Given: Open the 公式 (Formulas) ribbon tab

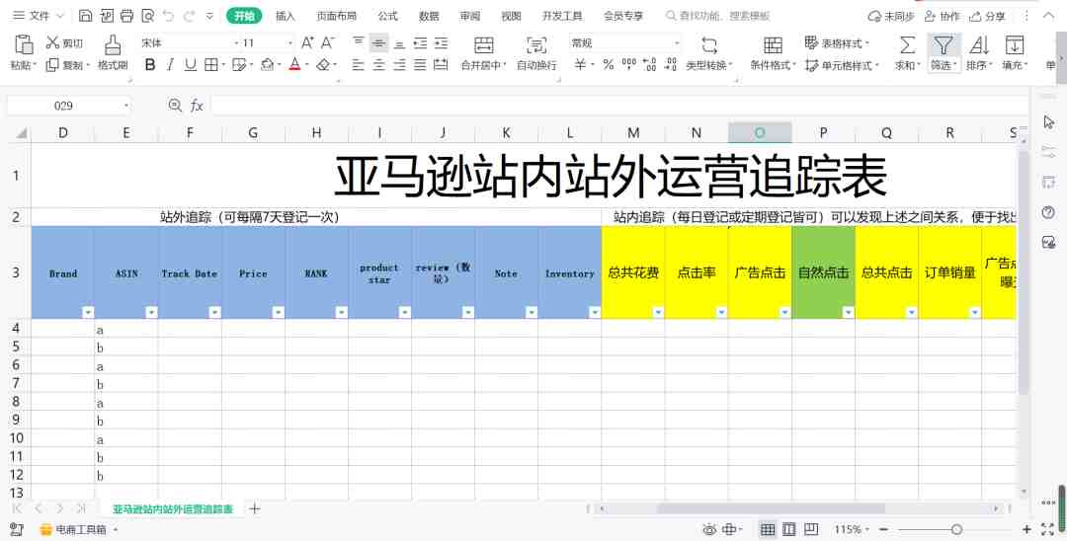Looking at the screenshot, I should 388,16.
